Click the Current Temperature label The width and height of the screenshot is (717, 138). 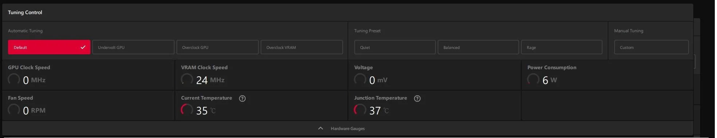point(207,98)
